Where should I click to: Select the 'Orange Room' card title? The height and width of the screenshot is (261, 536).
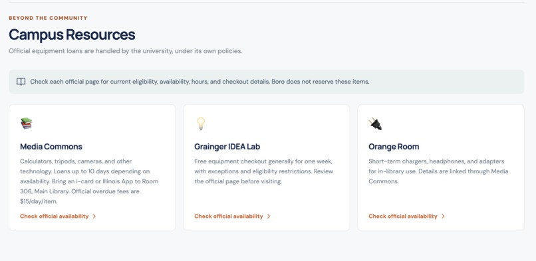point(394,147)
